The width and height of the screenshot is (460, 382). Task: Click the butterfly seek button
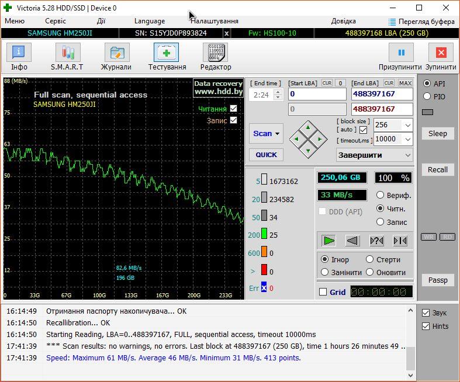[400, 241]
